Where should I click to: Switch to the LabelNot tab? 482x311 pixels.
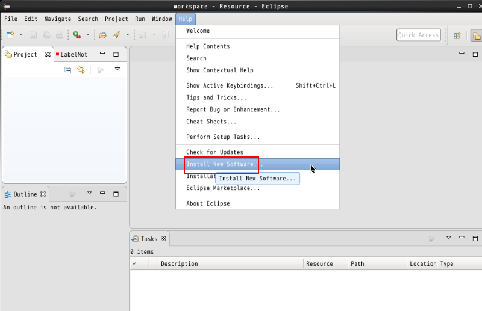coord(72,54)
